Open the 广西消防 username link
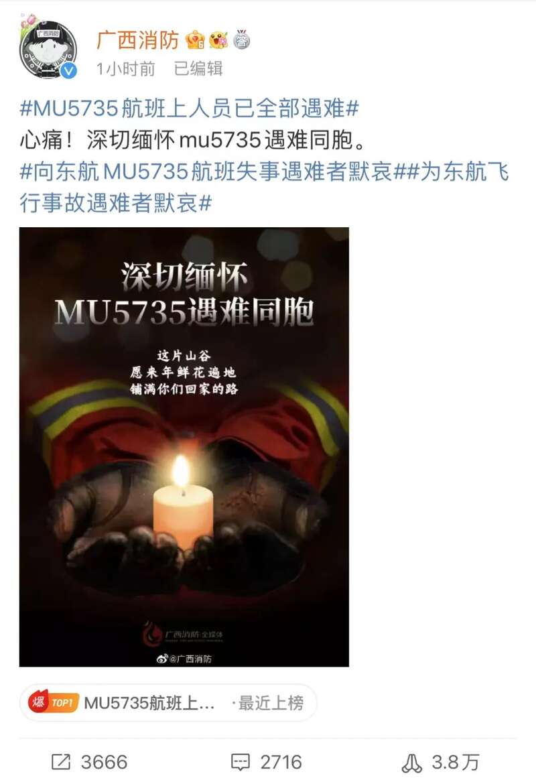The image size is (536, 782). pyautogui.click(x=137, y=40)
